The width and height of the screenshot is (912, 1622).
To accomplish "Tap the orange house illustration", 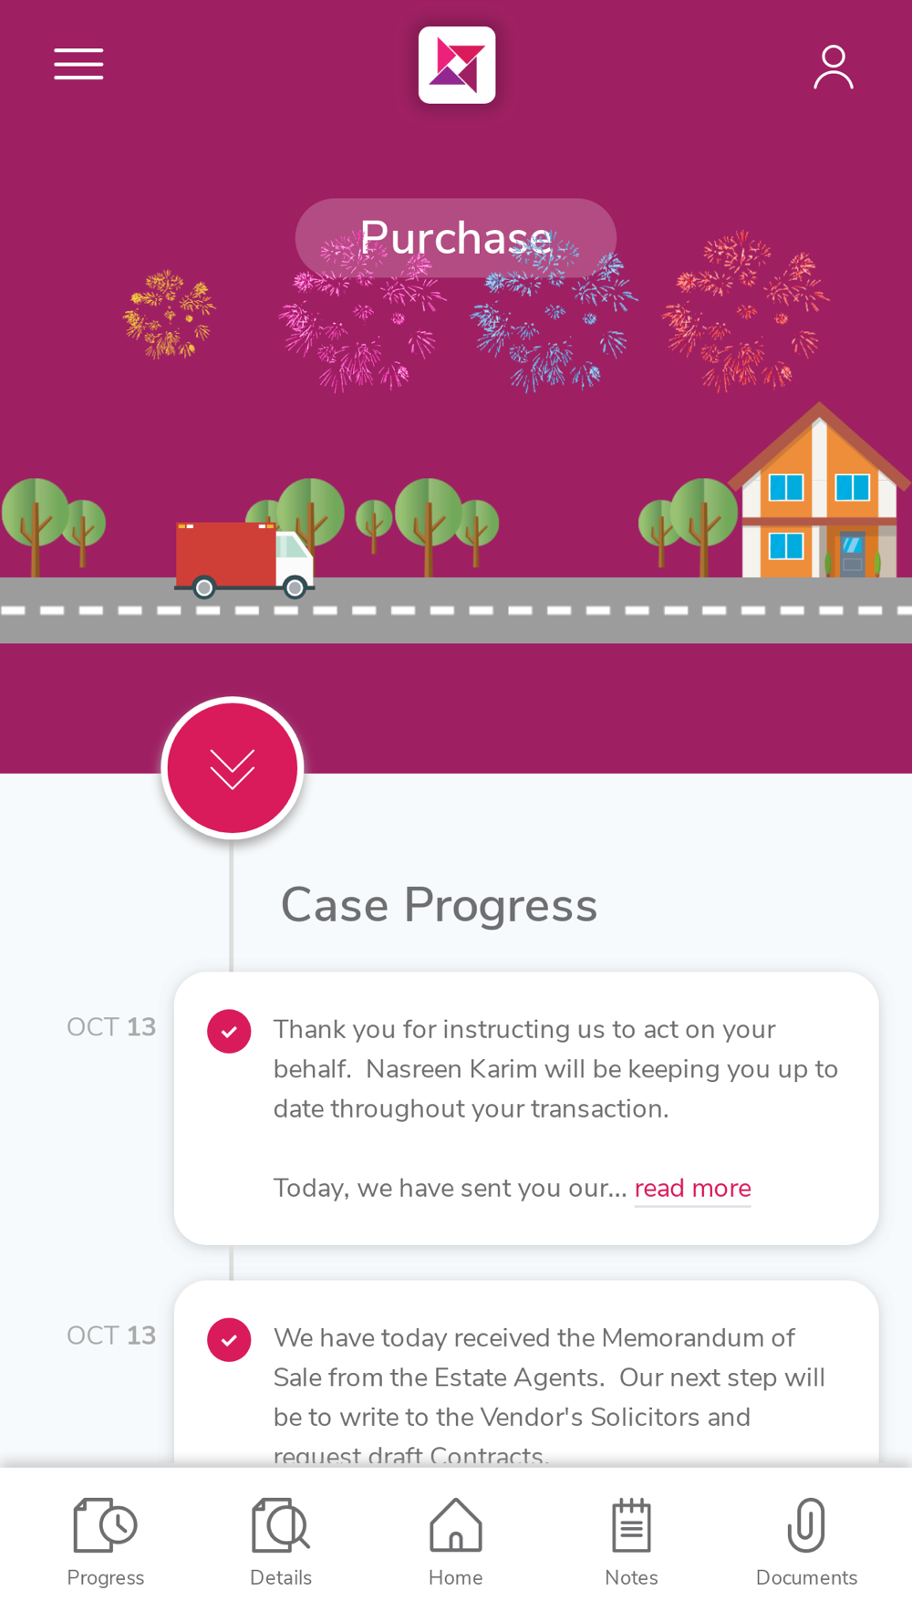I will point(819,491).
